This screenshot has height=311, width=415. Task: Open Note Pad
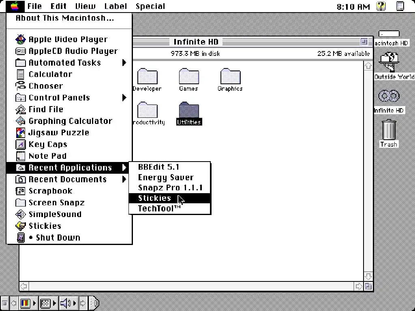click(69, 156)
